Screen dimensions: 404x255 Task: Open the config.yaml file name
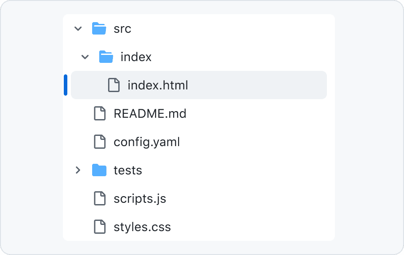click(147, 142)
